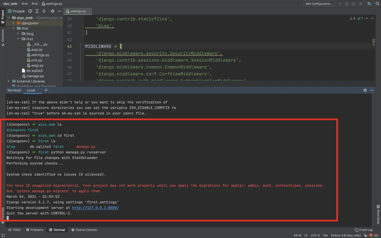Expand External Libraries node

(x=8, y=81)
